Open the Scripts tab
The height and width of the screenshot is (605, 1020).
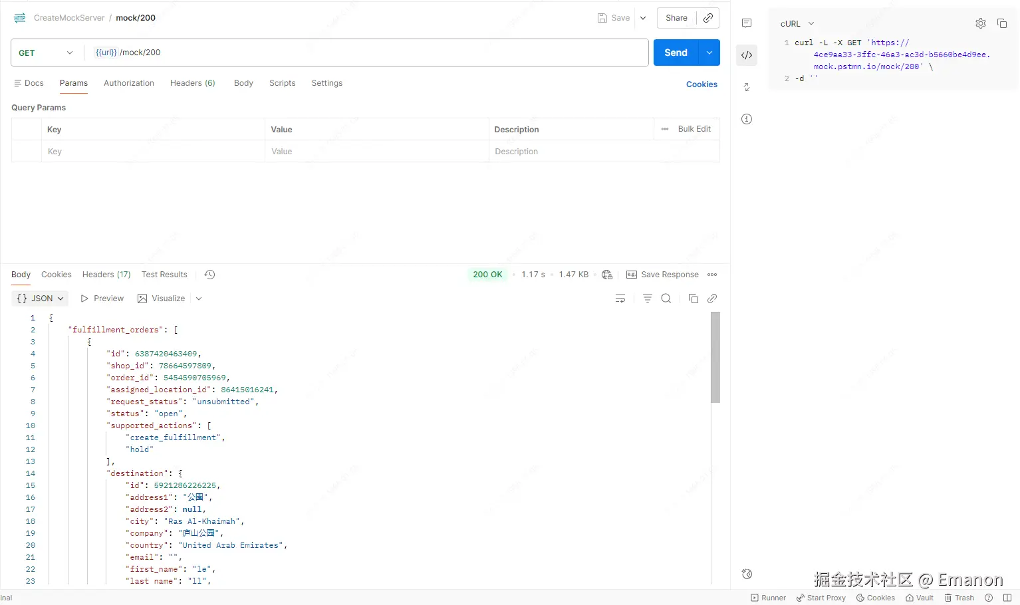283,83
